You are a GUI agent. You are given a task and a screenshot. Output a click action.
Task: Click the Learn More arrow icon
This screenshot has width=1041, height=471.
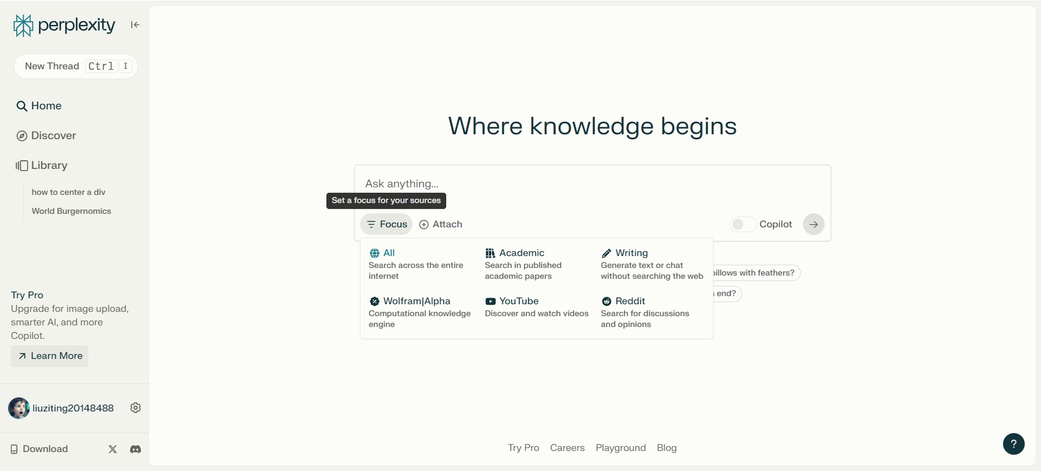tap(22, 356)
